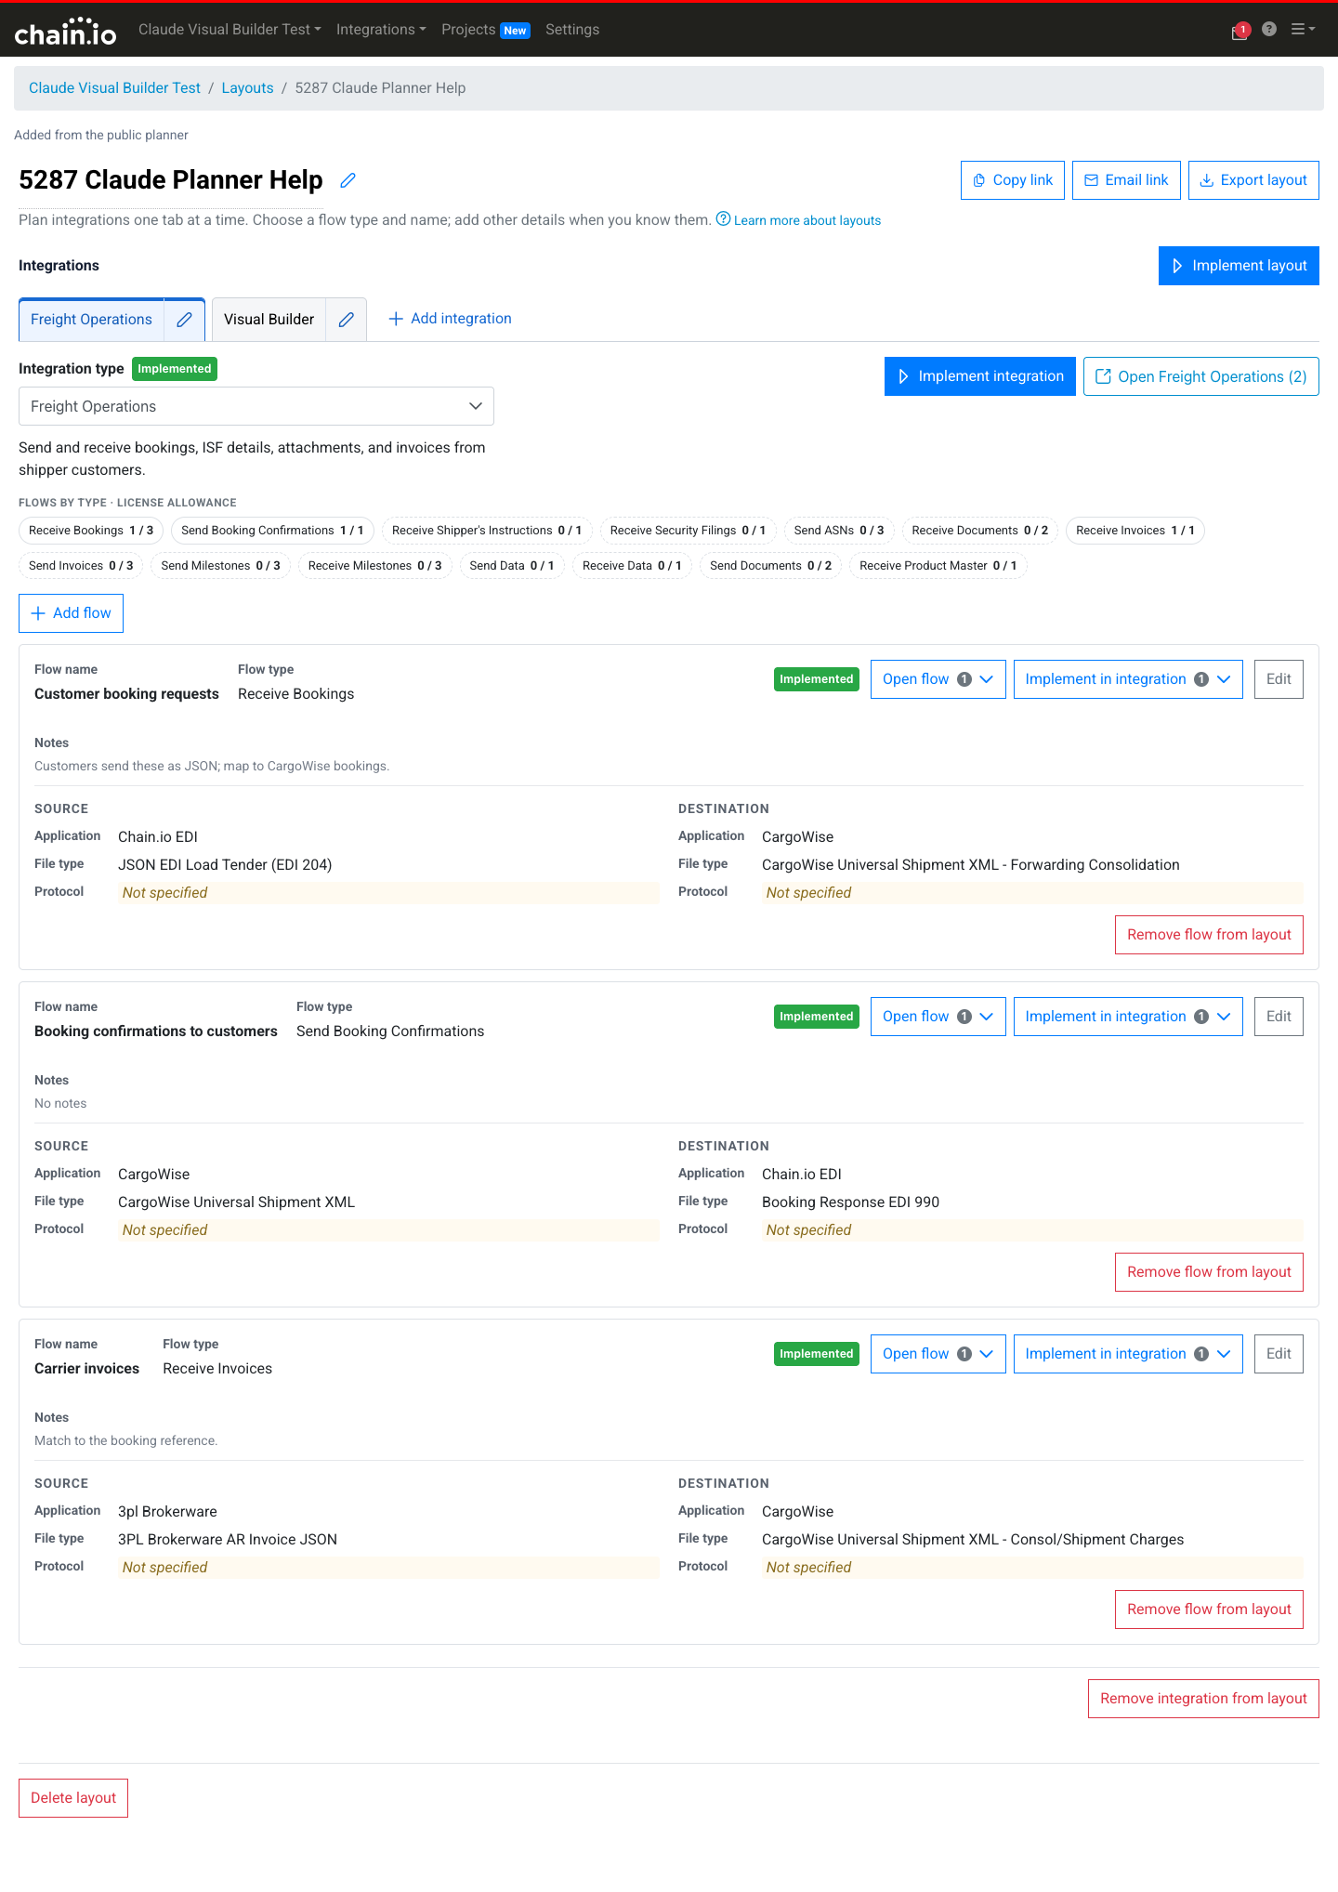Remove Customer booking requests flow from layout
This screenshot has height=1892, width=1338.
(x=1209, y=935)
